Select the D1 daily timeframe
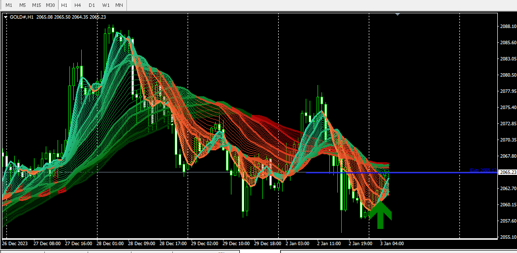 coord(92,5)
